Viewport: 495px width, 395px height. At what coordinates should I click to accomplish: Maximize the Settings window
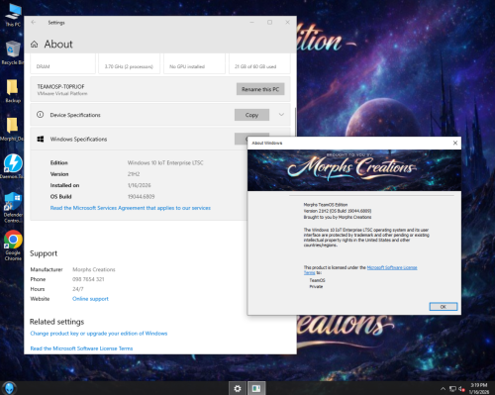click(269, 23)
